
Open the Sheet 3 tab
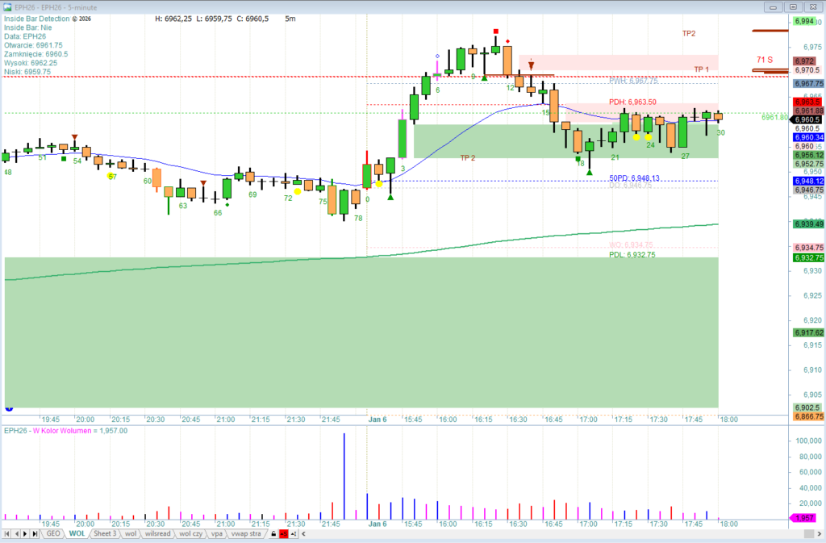click(x=104, y=534)
